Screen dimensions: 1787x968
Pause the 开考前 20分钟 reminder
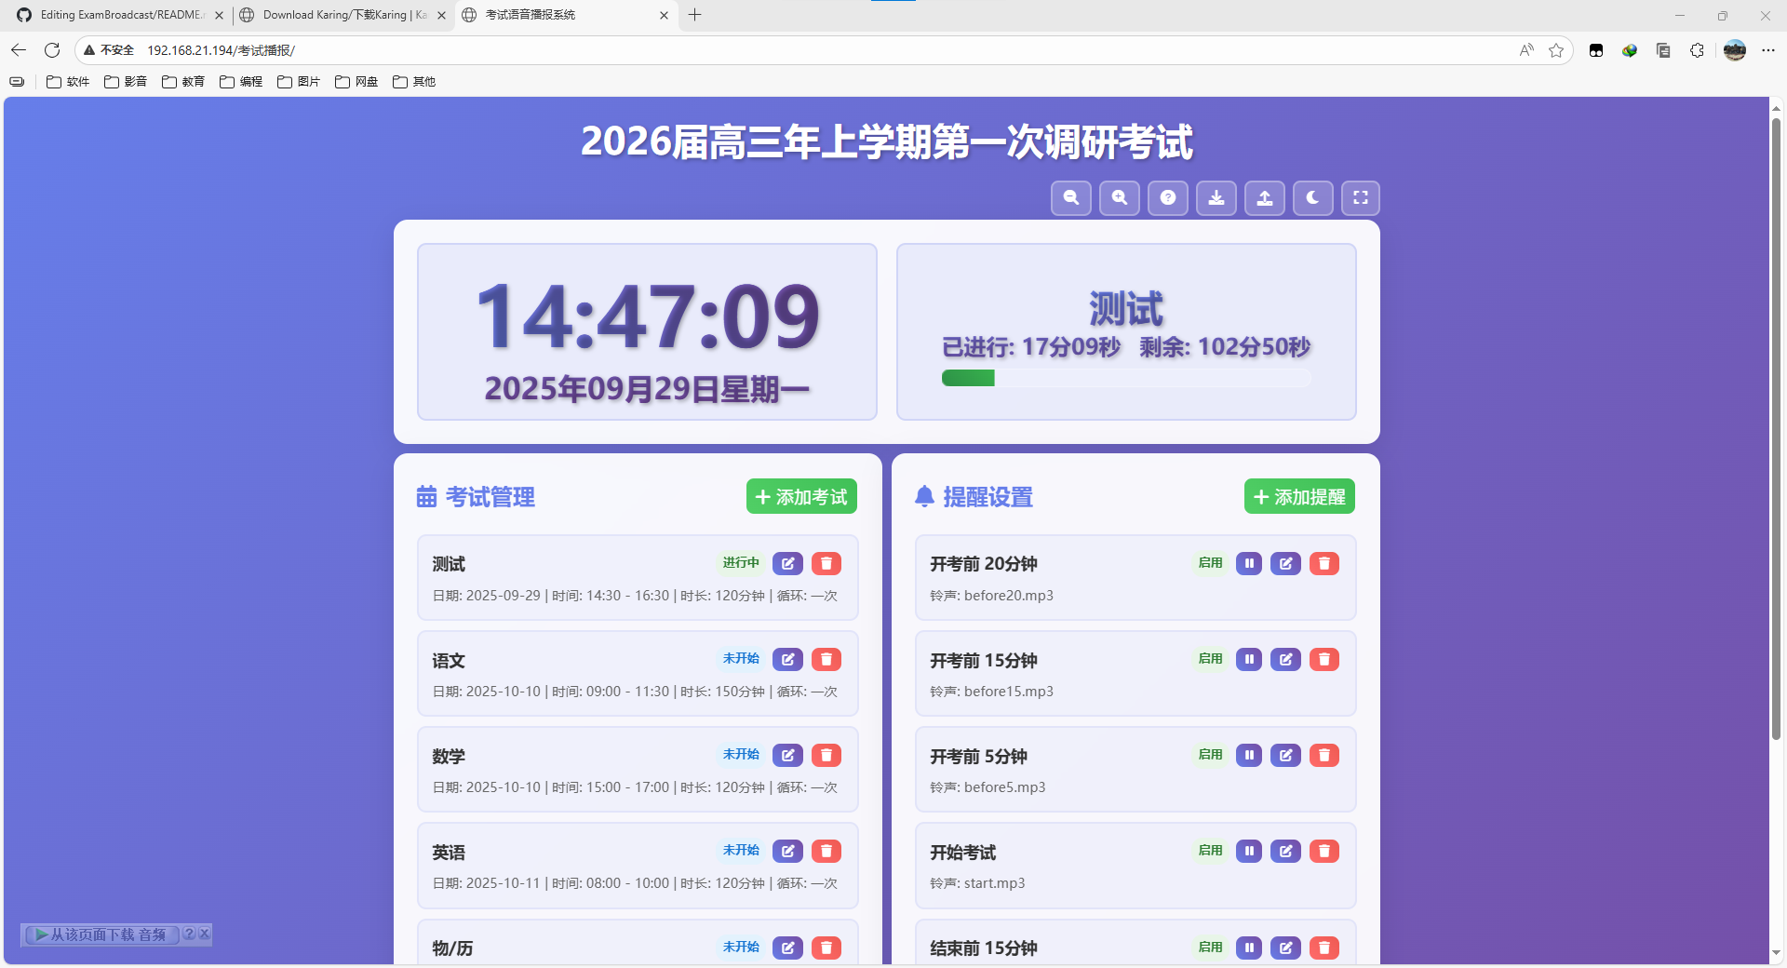coord(1249,564)
